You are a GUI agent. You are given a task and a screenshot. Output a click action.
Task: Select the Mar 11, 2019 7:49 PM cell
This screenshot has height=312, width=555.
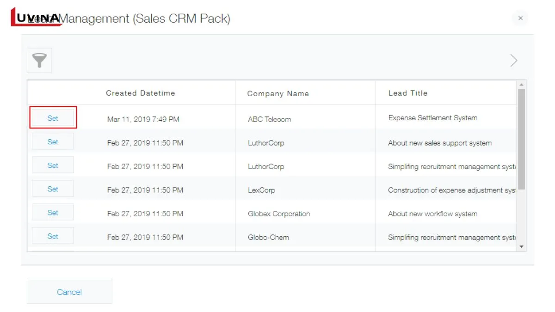pos(143,119)
